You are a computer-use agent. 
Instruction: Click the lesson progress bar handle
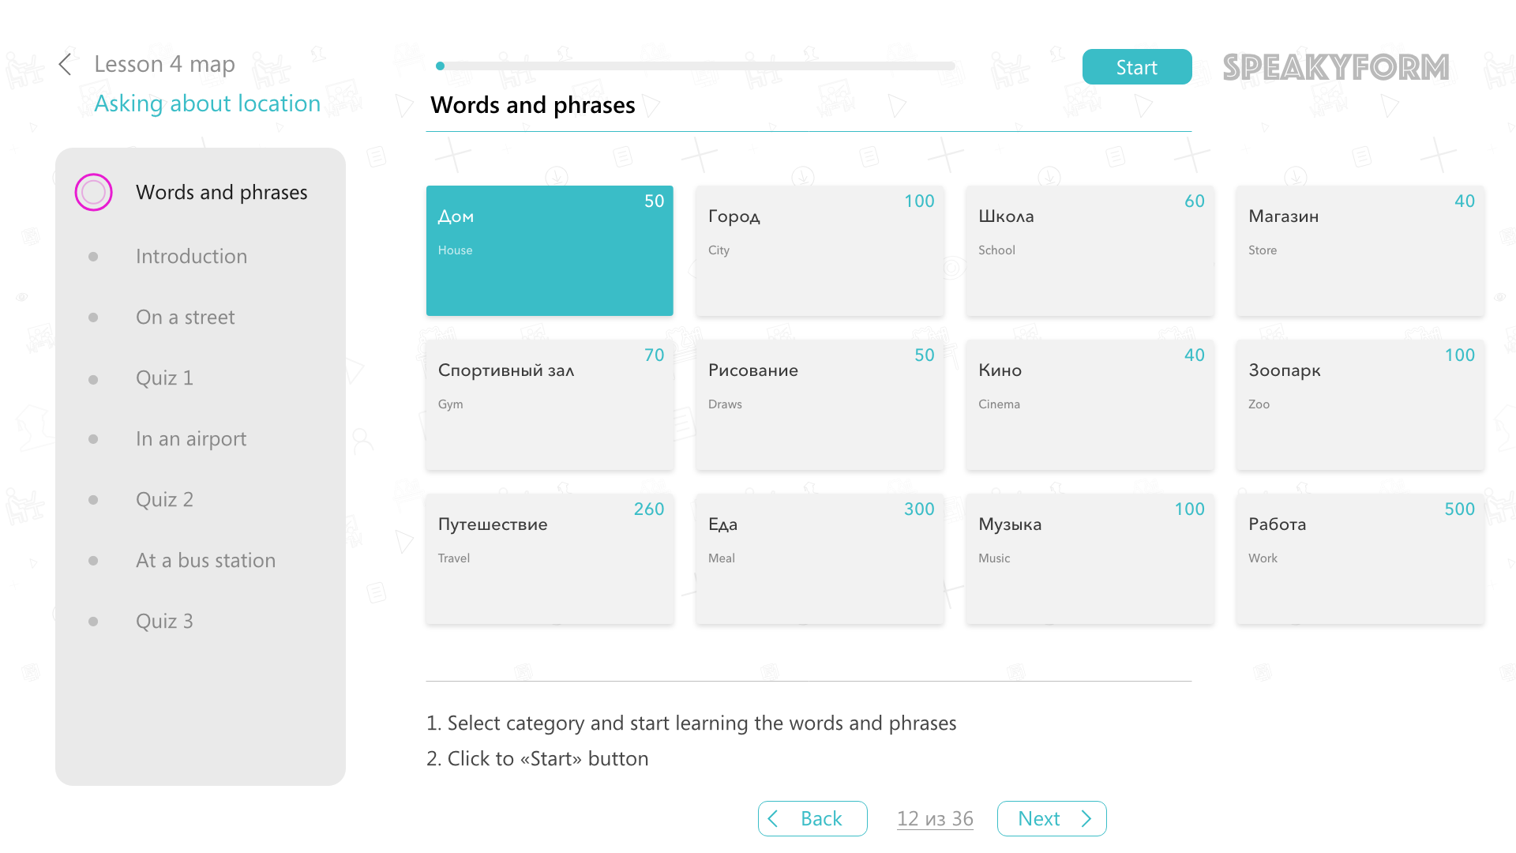point(441,66)
